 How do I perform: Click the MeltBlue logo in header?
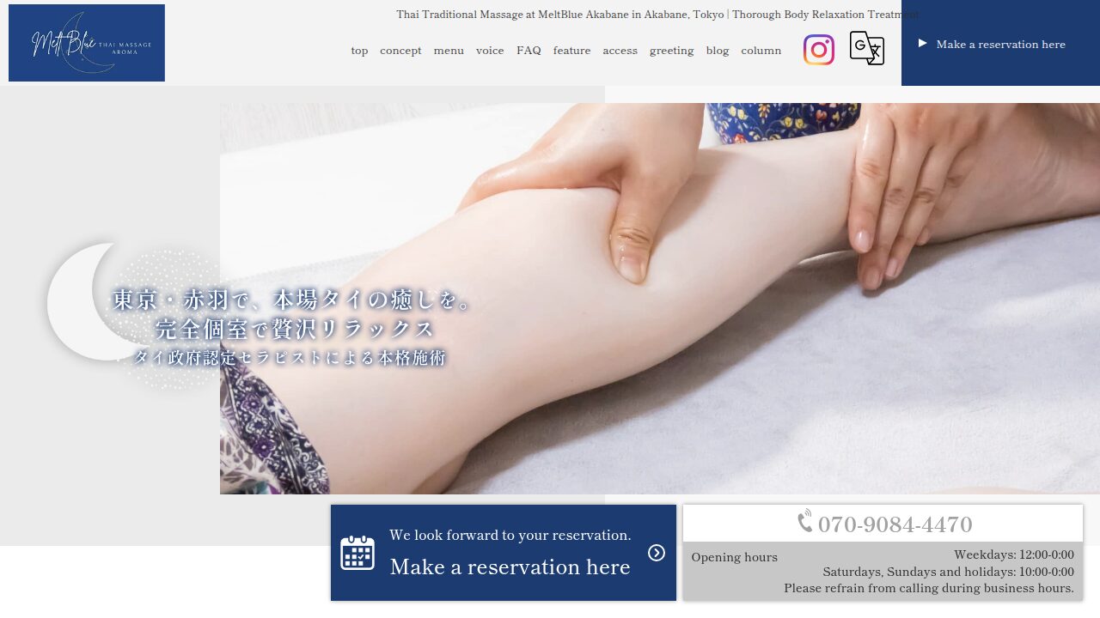pos(87,43)
